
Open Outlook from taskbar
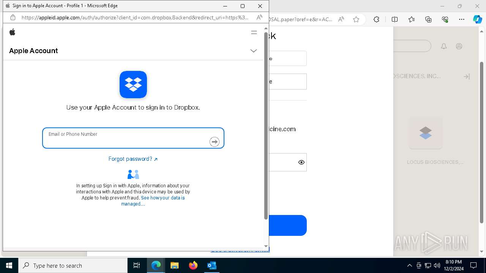point(211,265)
